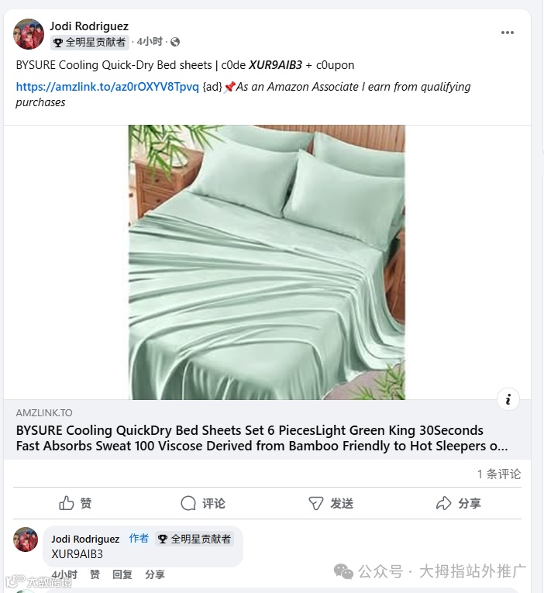Open Jodi Rodriguez's post profile picture
This screenshot has height=593, width=544.
(29, 34)
